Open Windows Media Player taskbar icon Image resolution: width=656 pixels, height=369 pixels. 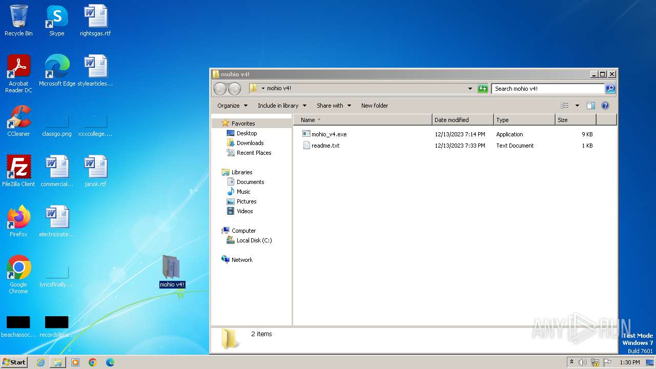[75, 362]
